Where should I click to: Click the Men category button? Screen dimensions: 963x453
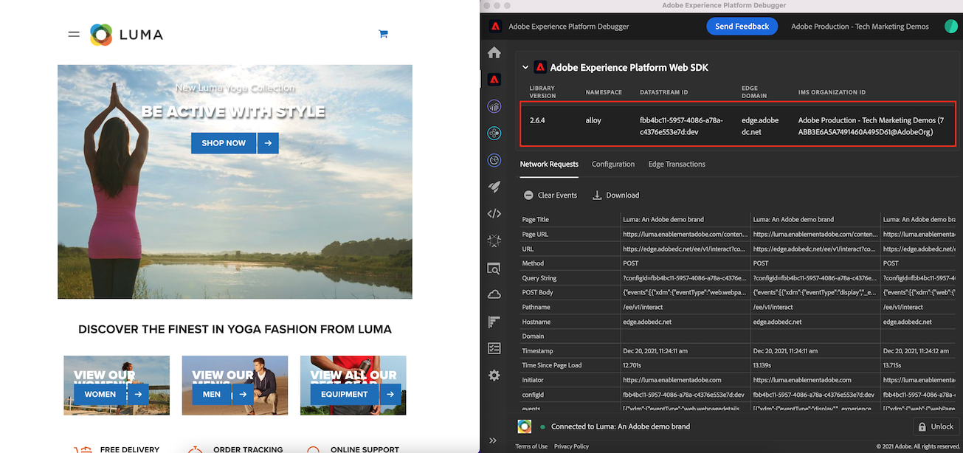pos(212,395)
